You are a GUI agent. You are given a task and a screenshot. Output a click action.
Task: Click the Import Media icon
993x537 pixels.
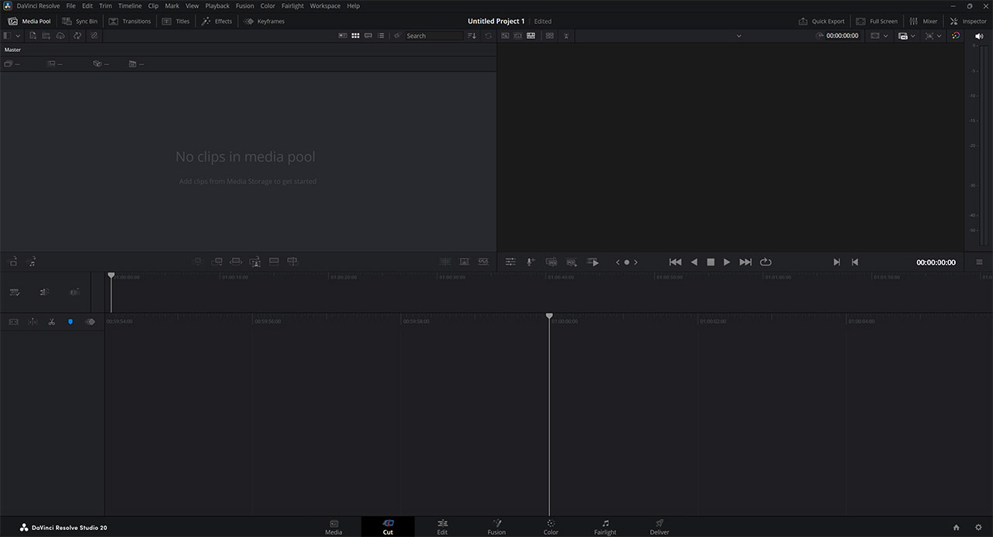[x=33, y=36]
